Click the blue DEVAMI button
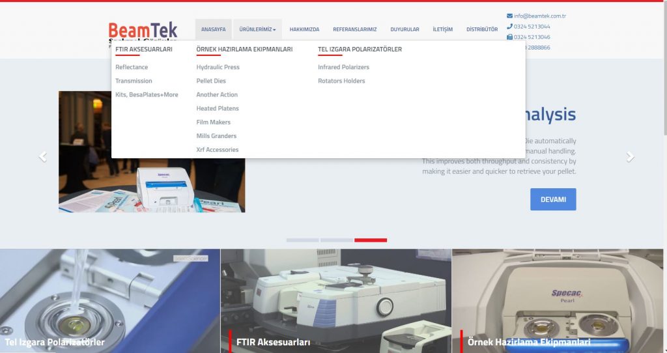 tap(553, 199)
